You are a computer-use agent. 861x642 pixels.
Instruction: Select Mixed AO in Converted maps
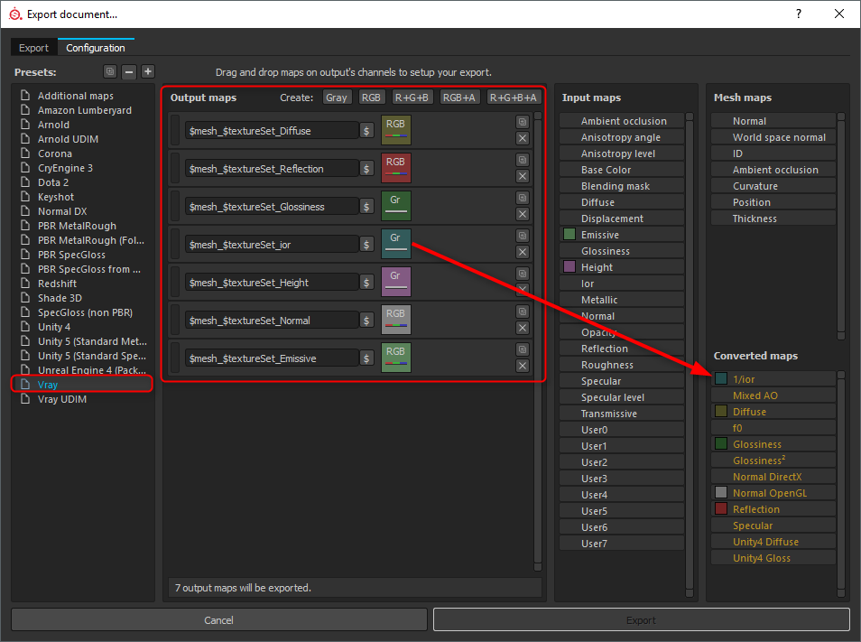[773, 395]
